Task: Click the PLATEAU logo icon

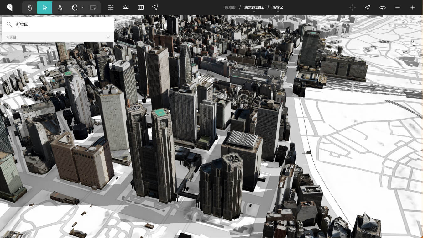Action: click(x=10, y=8)
